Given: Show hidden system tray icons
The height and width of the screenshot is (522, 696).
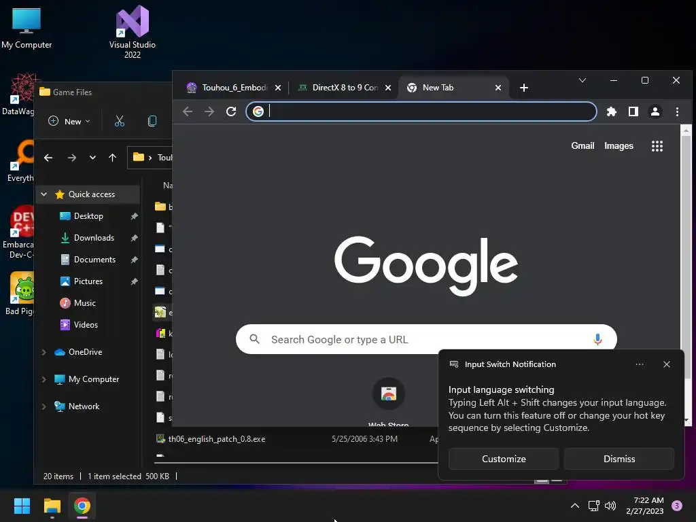Looking at the screenshot, I should pos(574,506).
